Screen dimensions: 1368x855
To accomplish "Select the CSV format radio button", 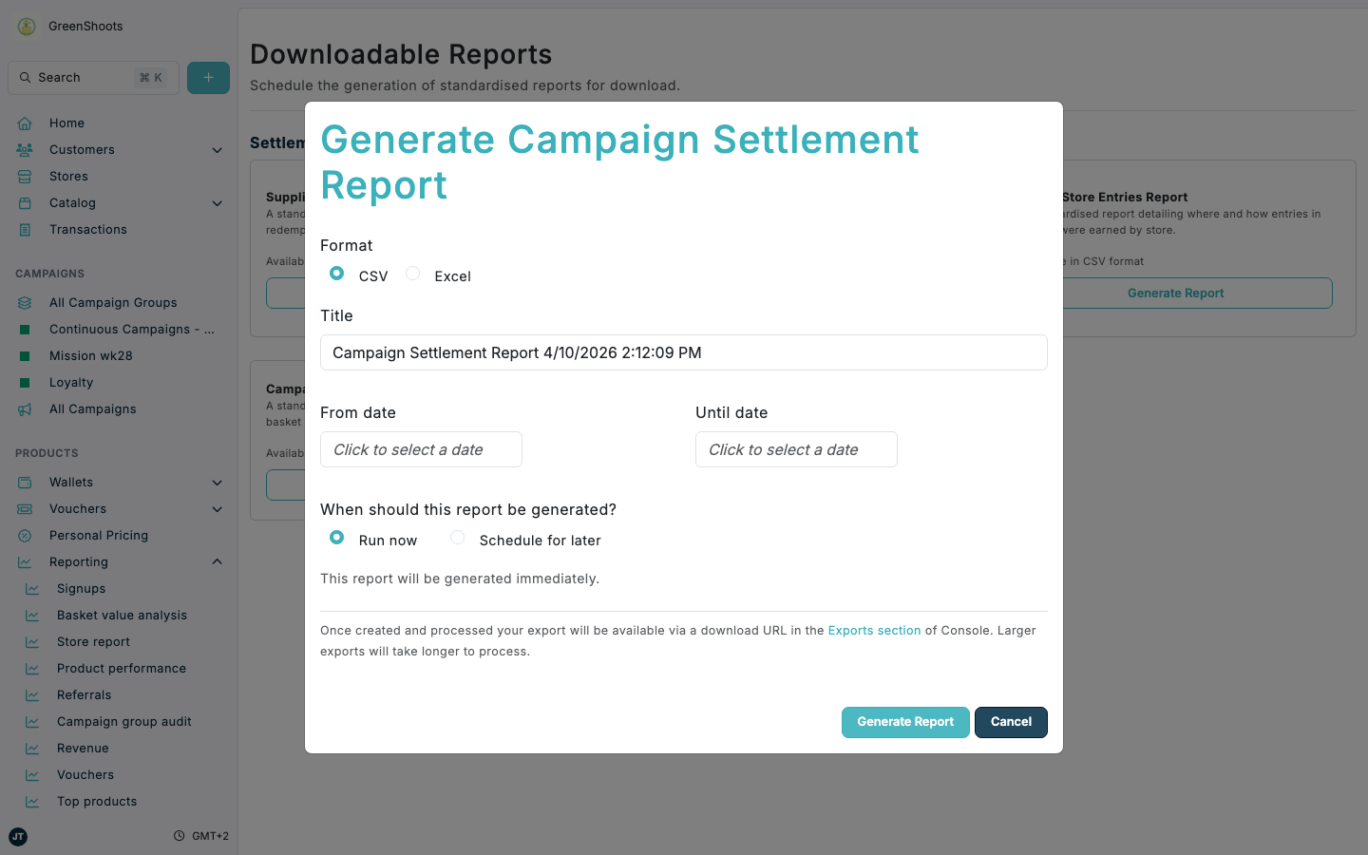I will coord(336,273).
